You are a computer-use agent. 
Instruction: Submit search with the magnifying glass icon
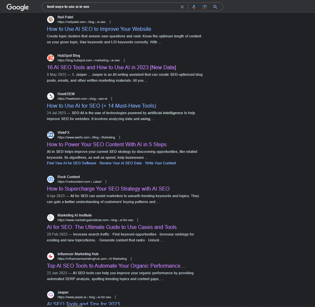(215, 7)
